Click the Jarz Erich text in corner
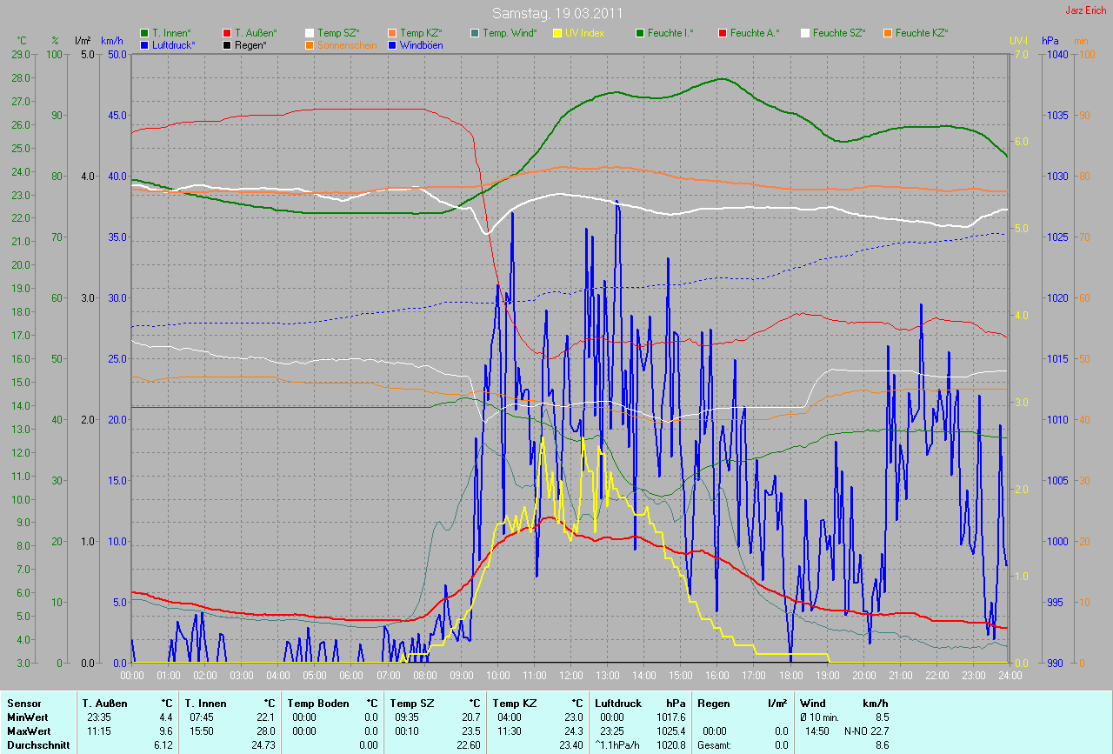Viewport: 1113px width, 754px height. coord(1086,10)
